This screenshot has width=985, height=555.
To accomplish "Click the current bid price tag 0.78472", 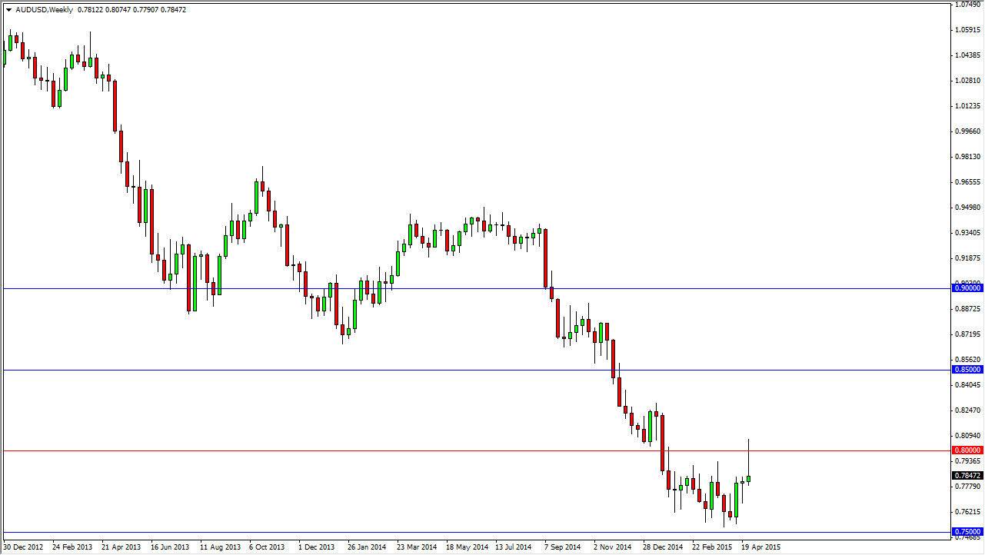I will pos(967,475).
